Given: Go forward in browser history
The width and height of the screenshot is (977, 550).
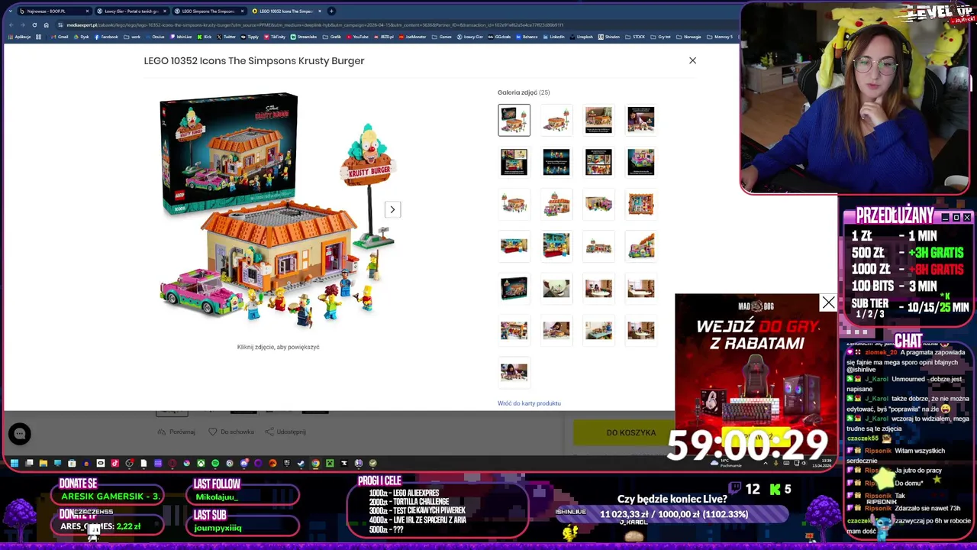Looking at the screenshot, I should pyautogui.click(x=23, y=24).
